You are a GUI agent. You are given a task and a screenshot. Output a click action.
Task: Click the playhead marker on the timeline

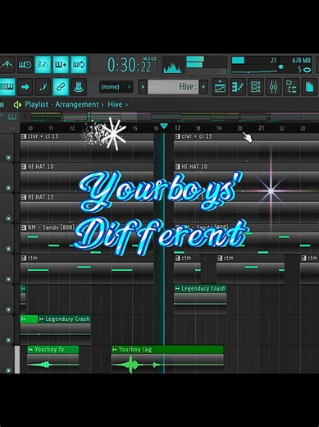[164, 126]
